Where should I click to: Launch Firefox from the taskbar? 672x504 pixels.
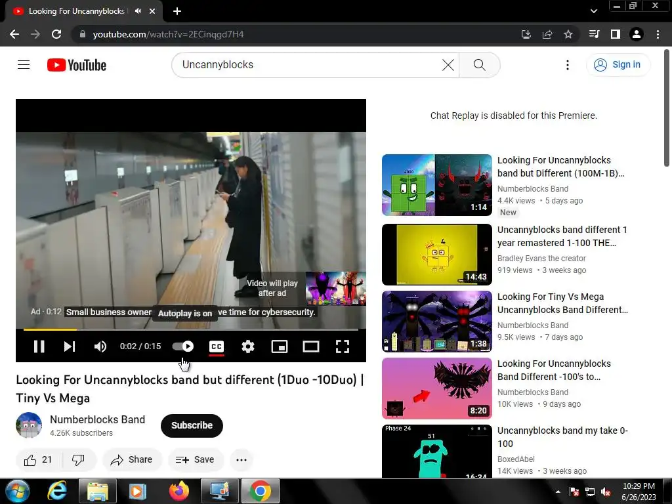pos(178,491)
